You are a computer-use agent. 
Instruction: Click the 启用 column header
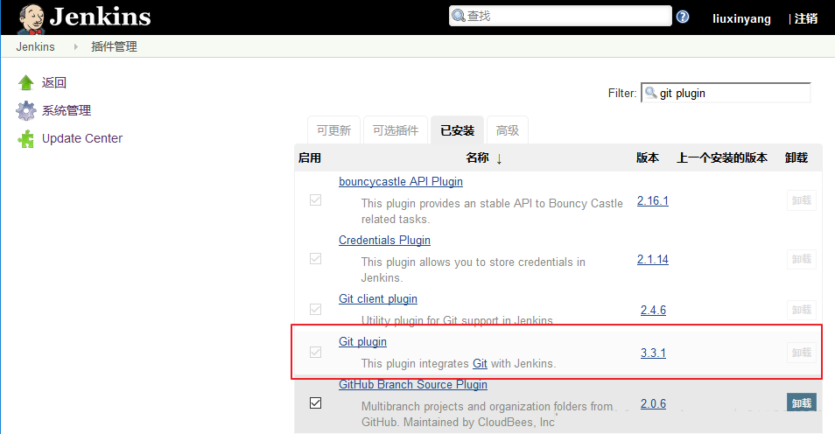click(309, 157)
